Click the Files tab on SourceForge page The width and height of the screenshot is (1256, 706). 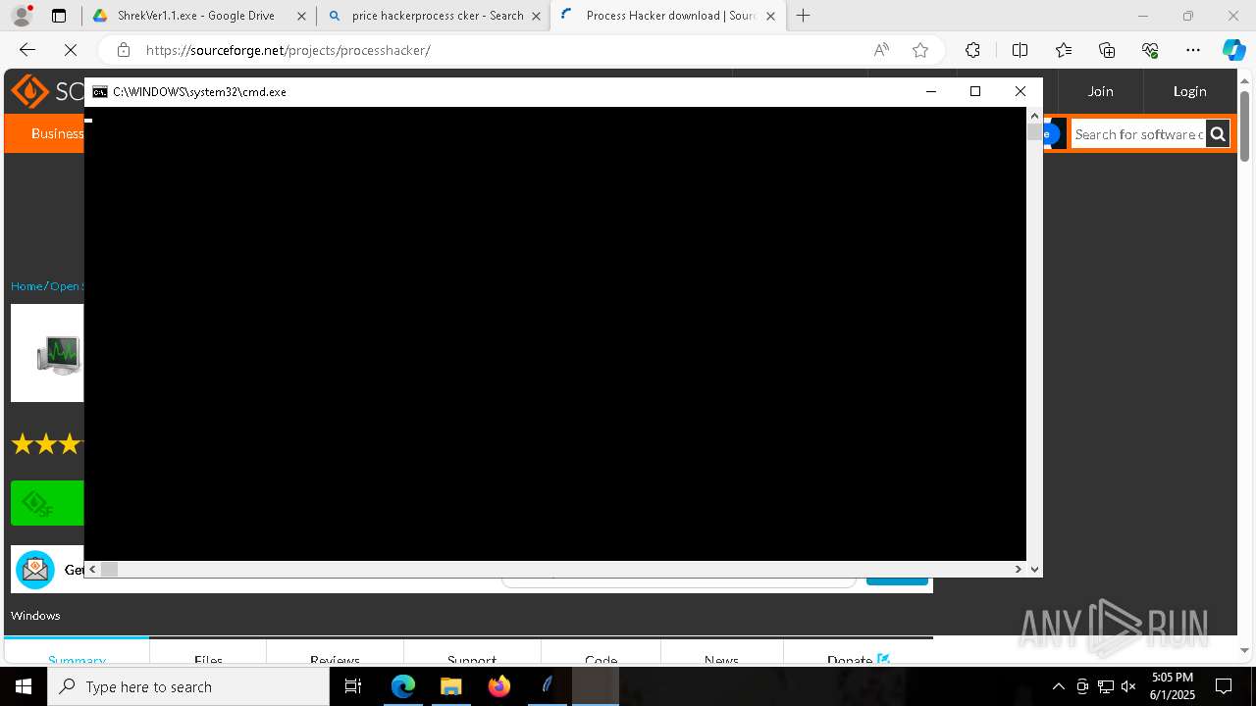coord(208,660)
